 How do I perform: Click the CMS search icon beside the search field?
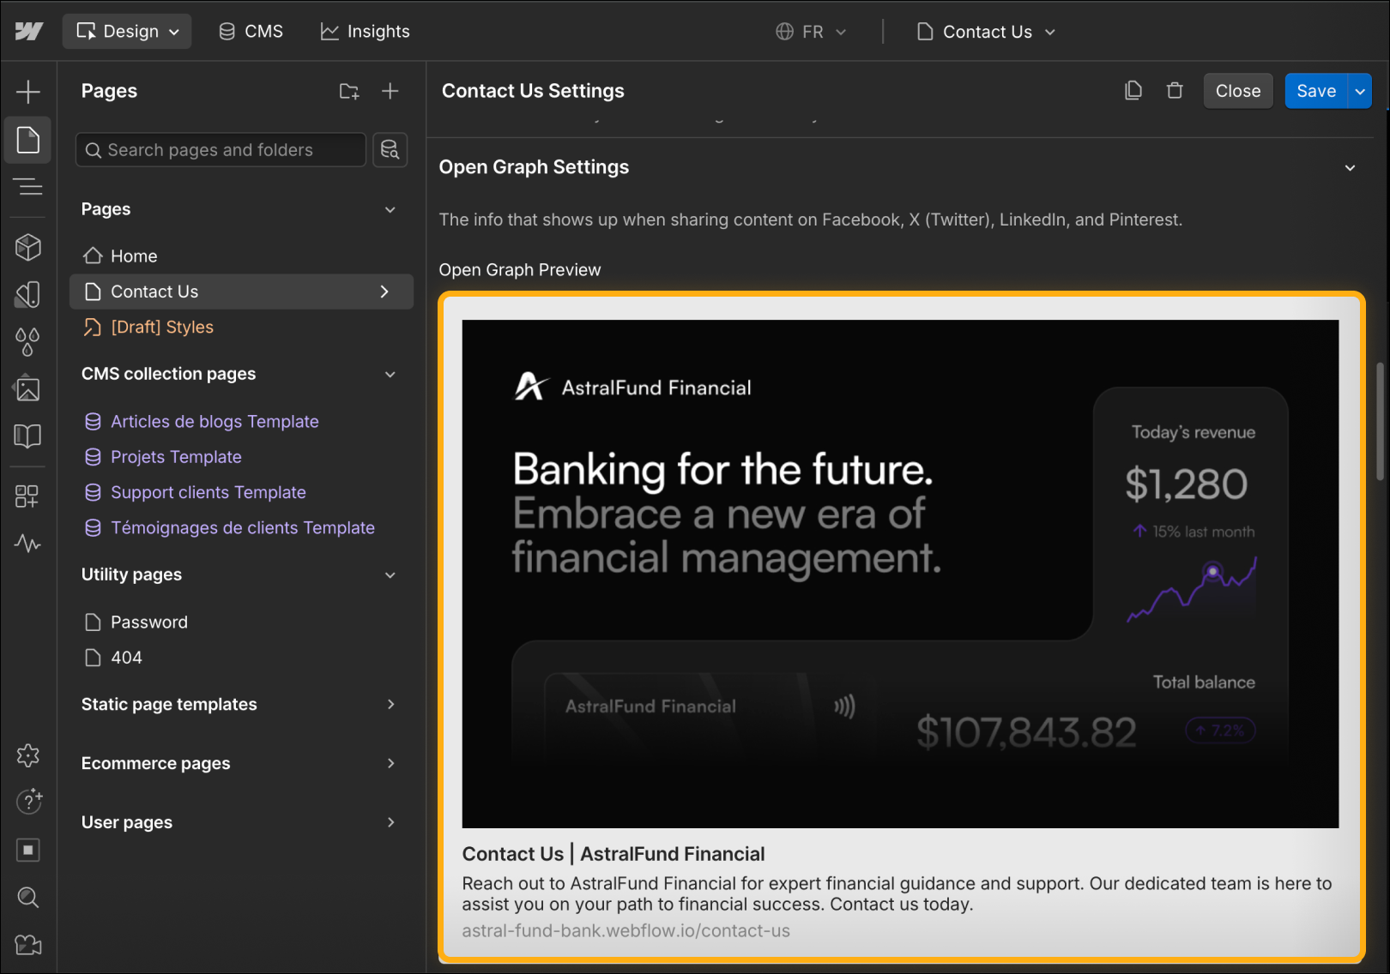tap(390, 150)
